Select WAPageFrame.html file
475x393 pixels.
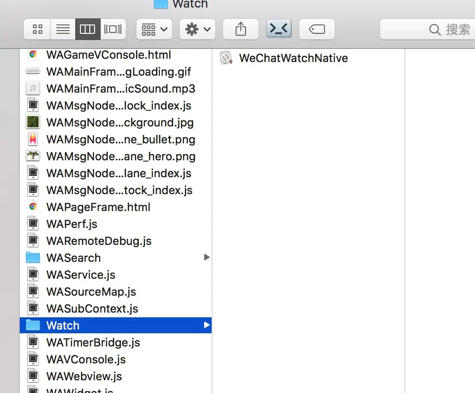pyautogui.click(x=115, y=207)
